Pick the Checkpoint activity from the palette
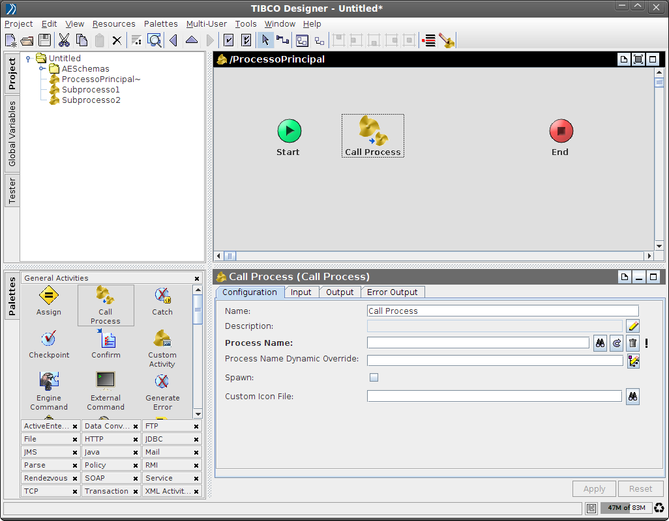Image resolution: width=669 pixels, height=521 pixels. point(49,345)
